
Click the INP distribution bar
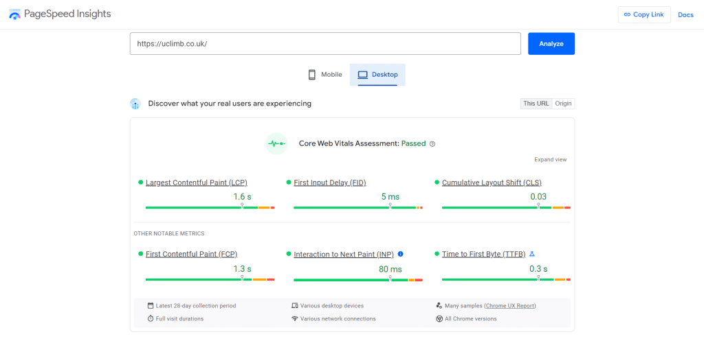(x=358, y=280)
